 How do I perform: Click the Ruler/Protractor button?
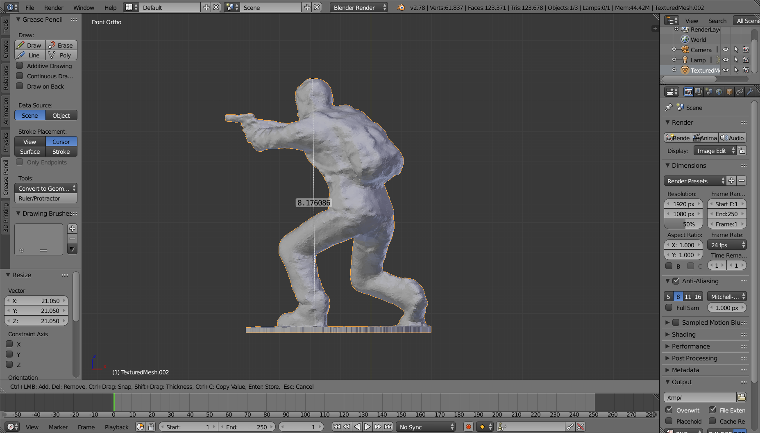(46, 198)
